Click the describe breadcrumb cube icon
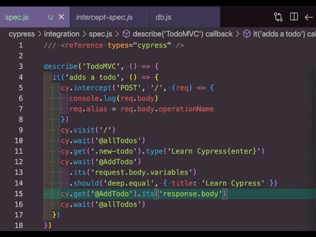Viewport: 316px width, 237px height. pos(126,34)
